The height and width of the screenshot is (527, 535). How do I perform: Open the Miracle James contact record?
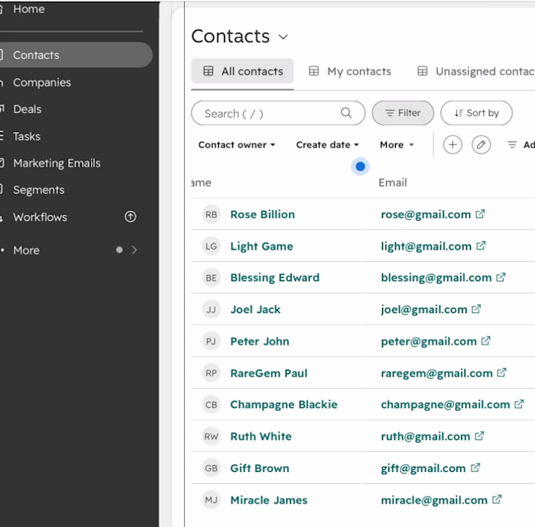click(x=269, y=500)
